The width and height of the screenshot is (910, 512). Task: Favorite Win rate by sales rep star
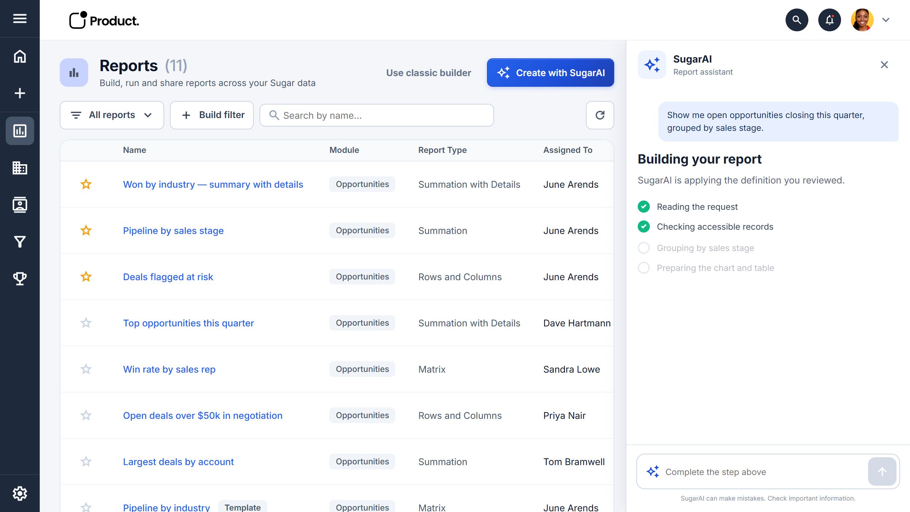coord(86,369)
